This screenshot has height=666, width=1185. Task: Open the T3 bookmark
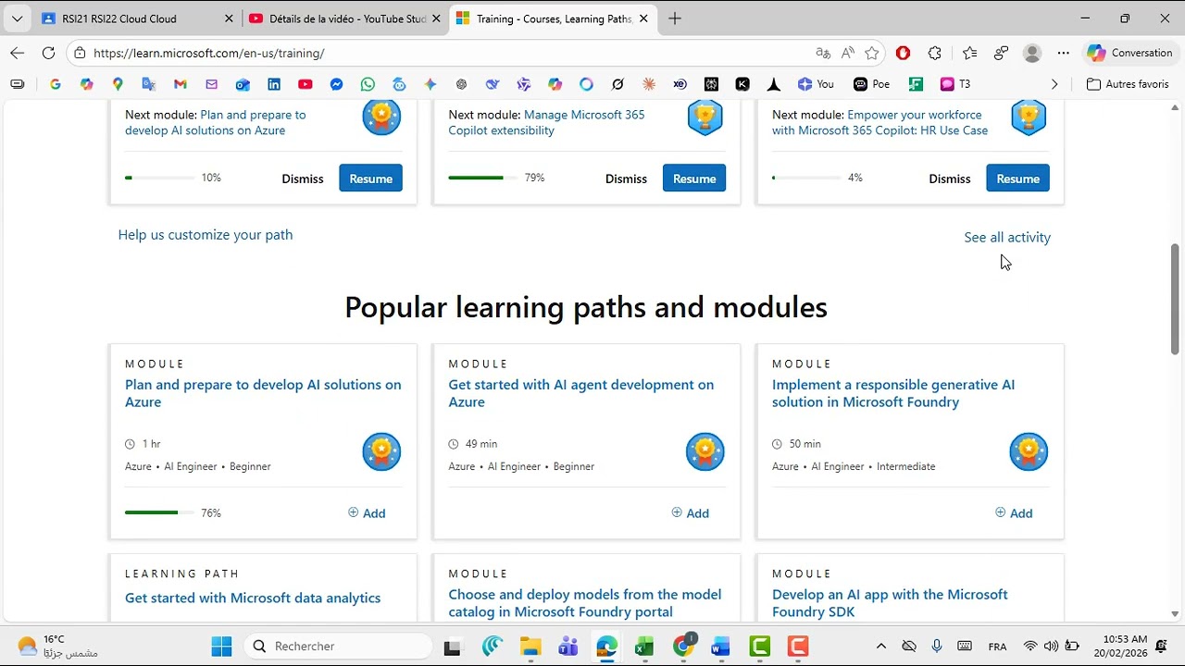(955, 84)
